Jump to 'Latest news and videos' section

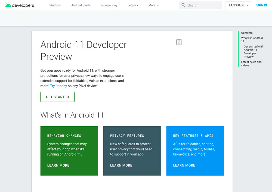click(x=251, y=64)
